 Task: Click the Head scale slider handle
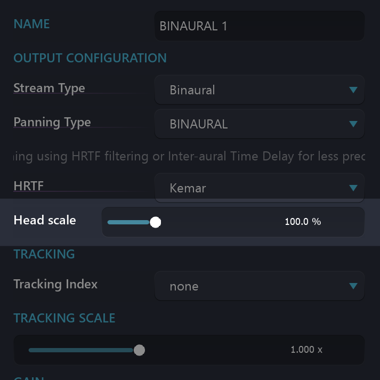click(x=155, y=222)
